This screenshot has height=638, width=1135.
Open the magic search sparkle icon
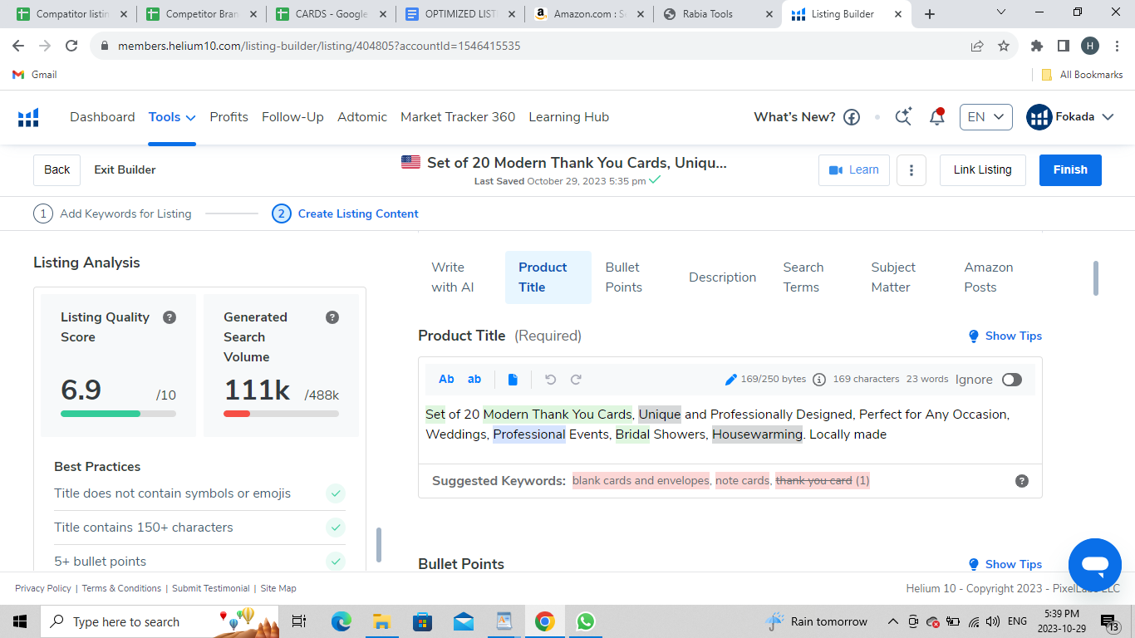coord(903,116)
